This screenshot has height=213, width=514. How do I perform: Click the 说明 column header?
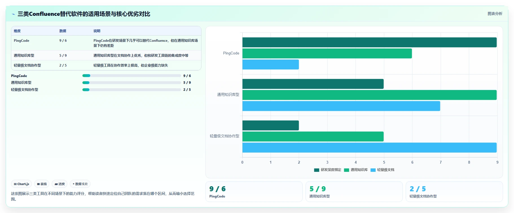97,31
